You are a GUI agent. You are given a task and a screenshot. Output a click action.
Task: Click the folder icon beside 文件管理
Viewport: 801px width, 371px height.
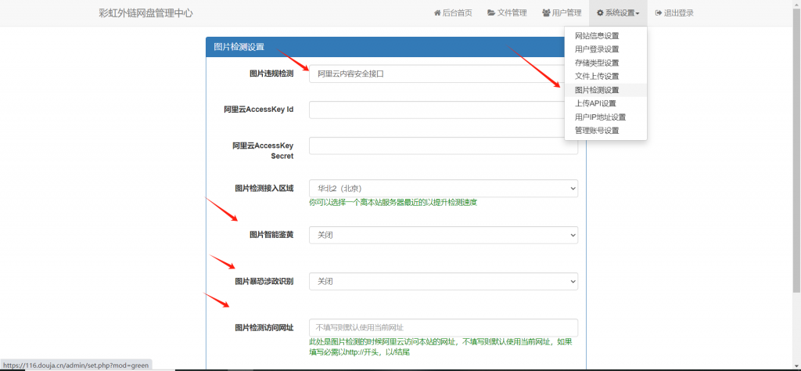tap(491, 13)
